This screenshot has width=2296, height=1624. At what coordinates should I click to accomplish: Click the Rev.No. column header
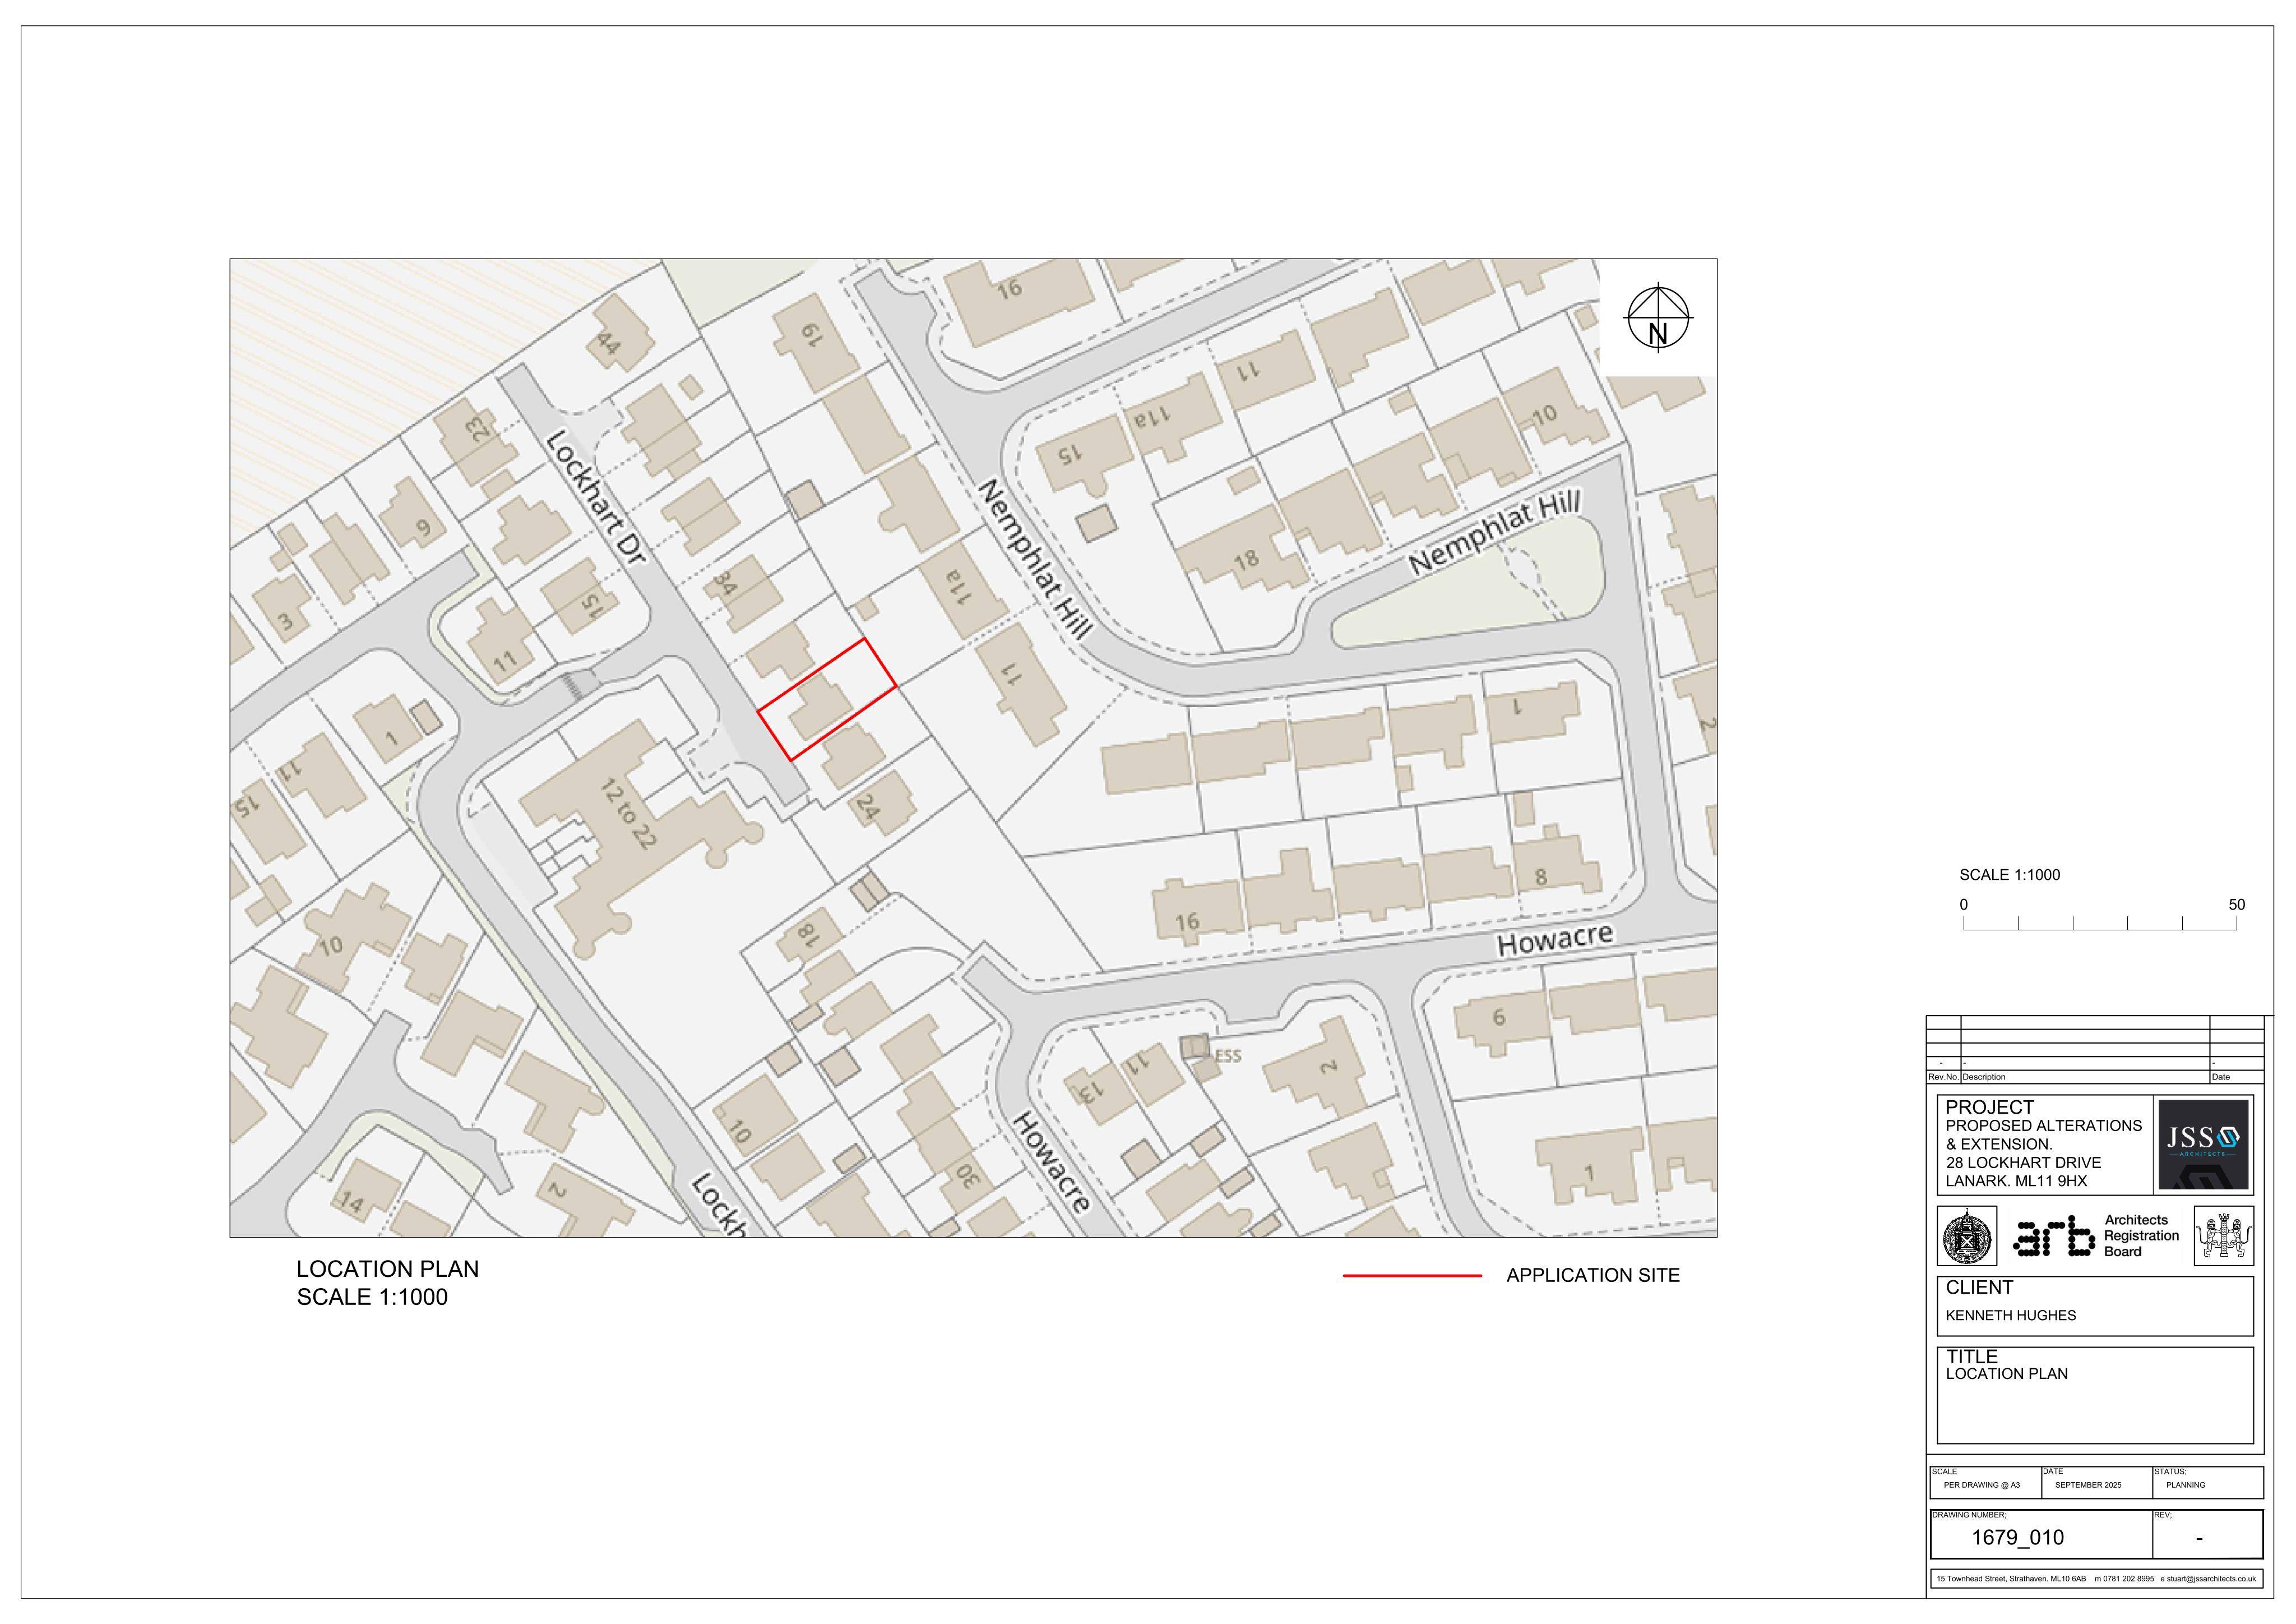tap(1944, 1078)
